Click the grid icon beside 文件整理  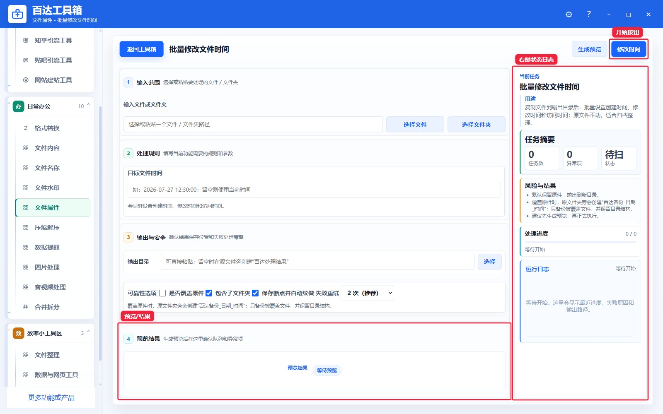coord(26,355)
